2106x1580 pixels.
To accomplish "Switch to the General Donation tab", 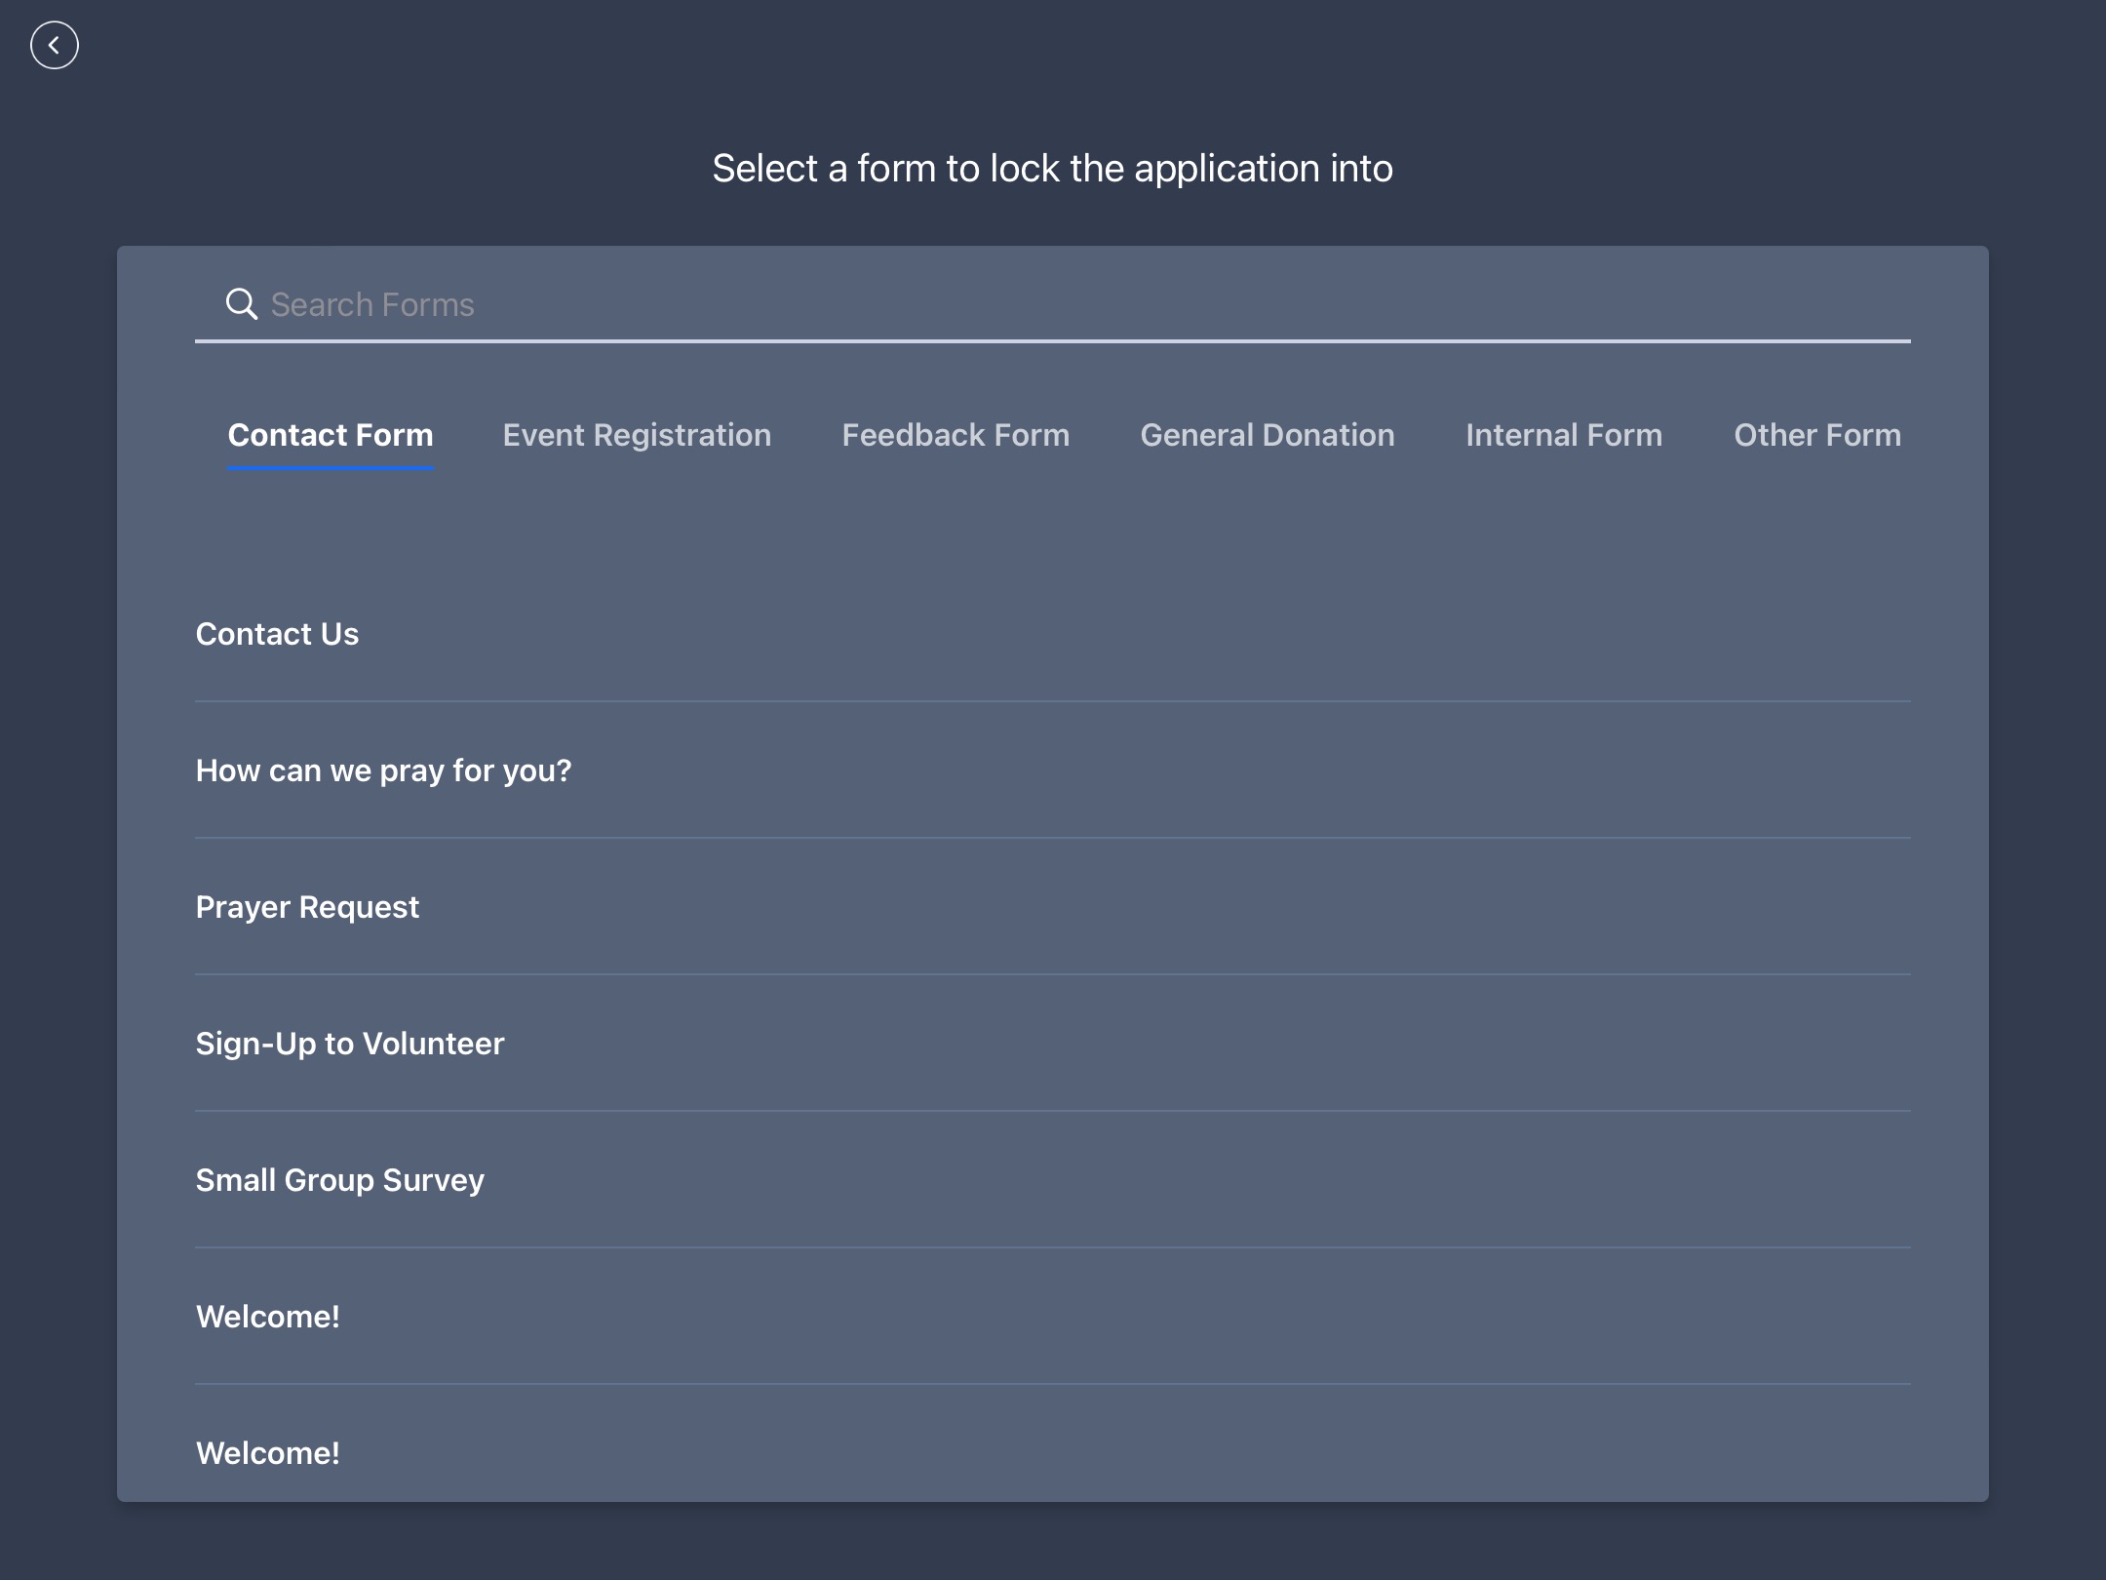I will tap(1267, 435).
